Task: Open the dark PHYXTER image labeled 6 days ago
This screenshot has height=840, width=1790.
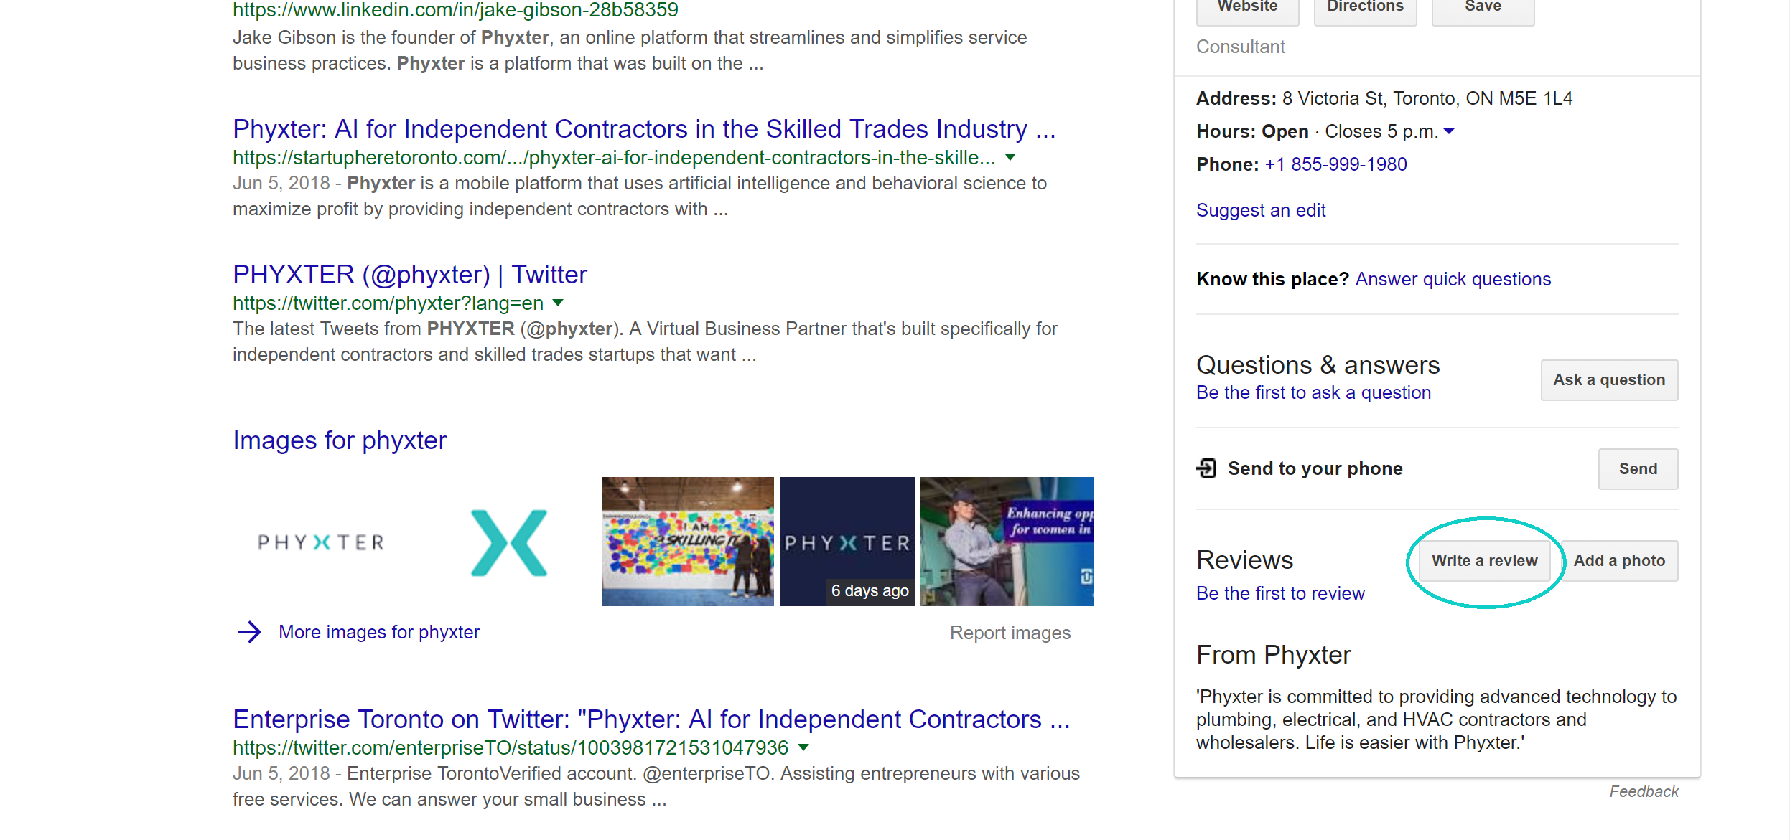Action: pos(847,542)
